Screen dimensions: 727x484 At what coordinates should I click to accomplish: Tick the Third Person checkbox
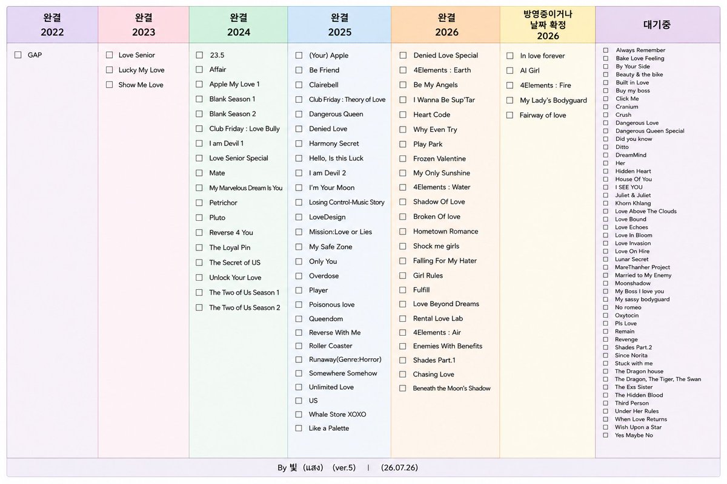point(606,403)
